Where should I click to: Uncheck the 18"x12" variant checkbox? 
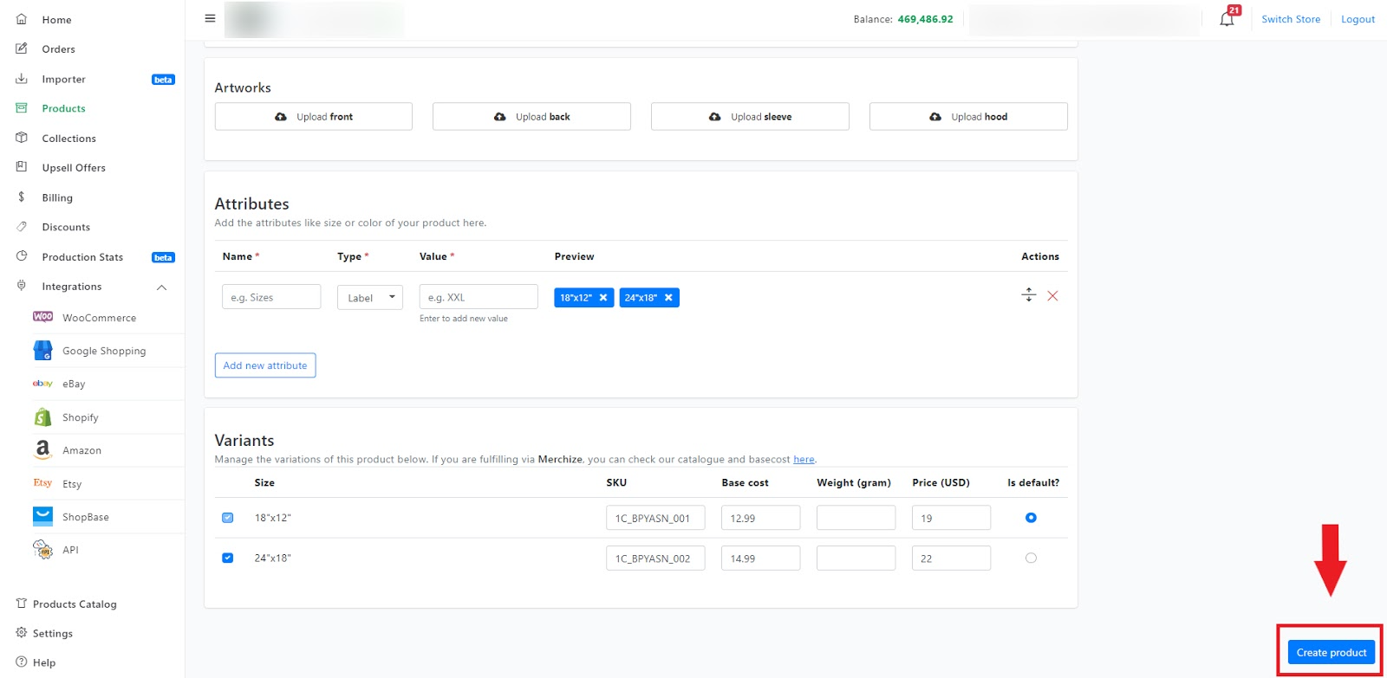click(x=227, y=518)
